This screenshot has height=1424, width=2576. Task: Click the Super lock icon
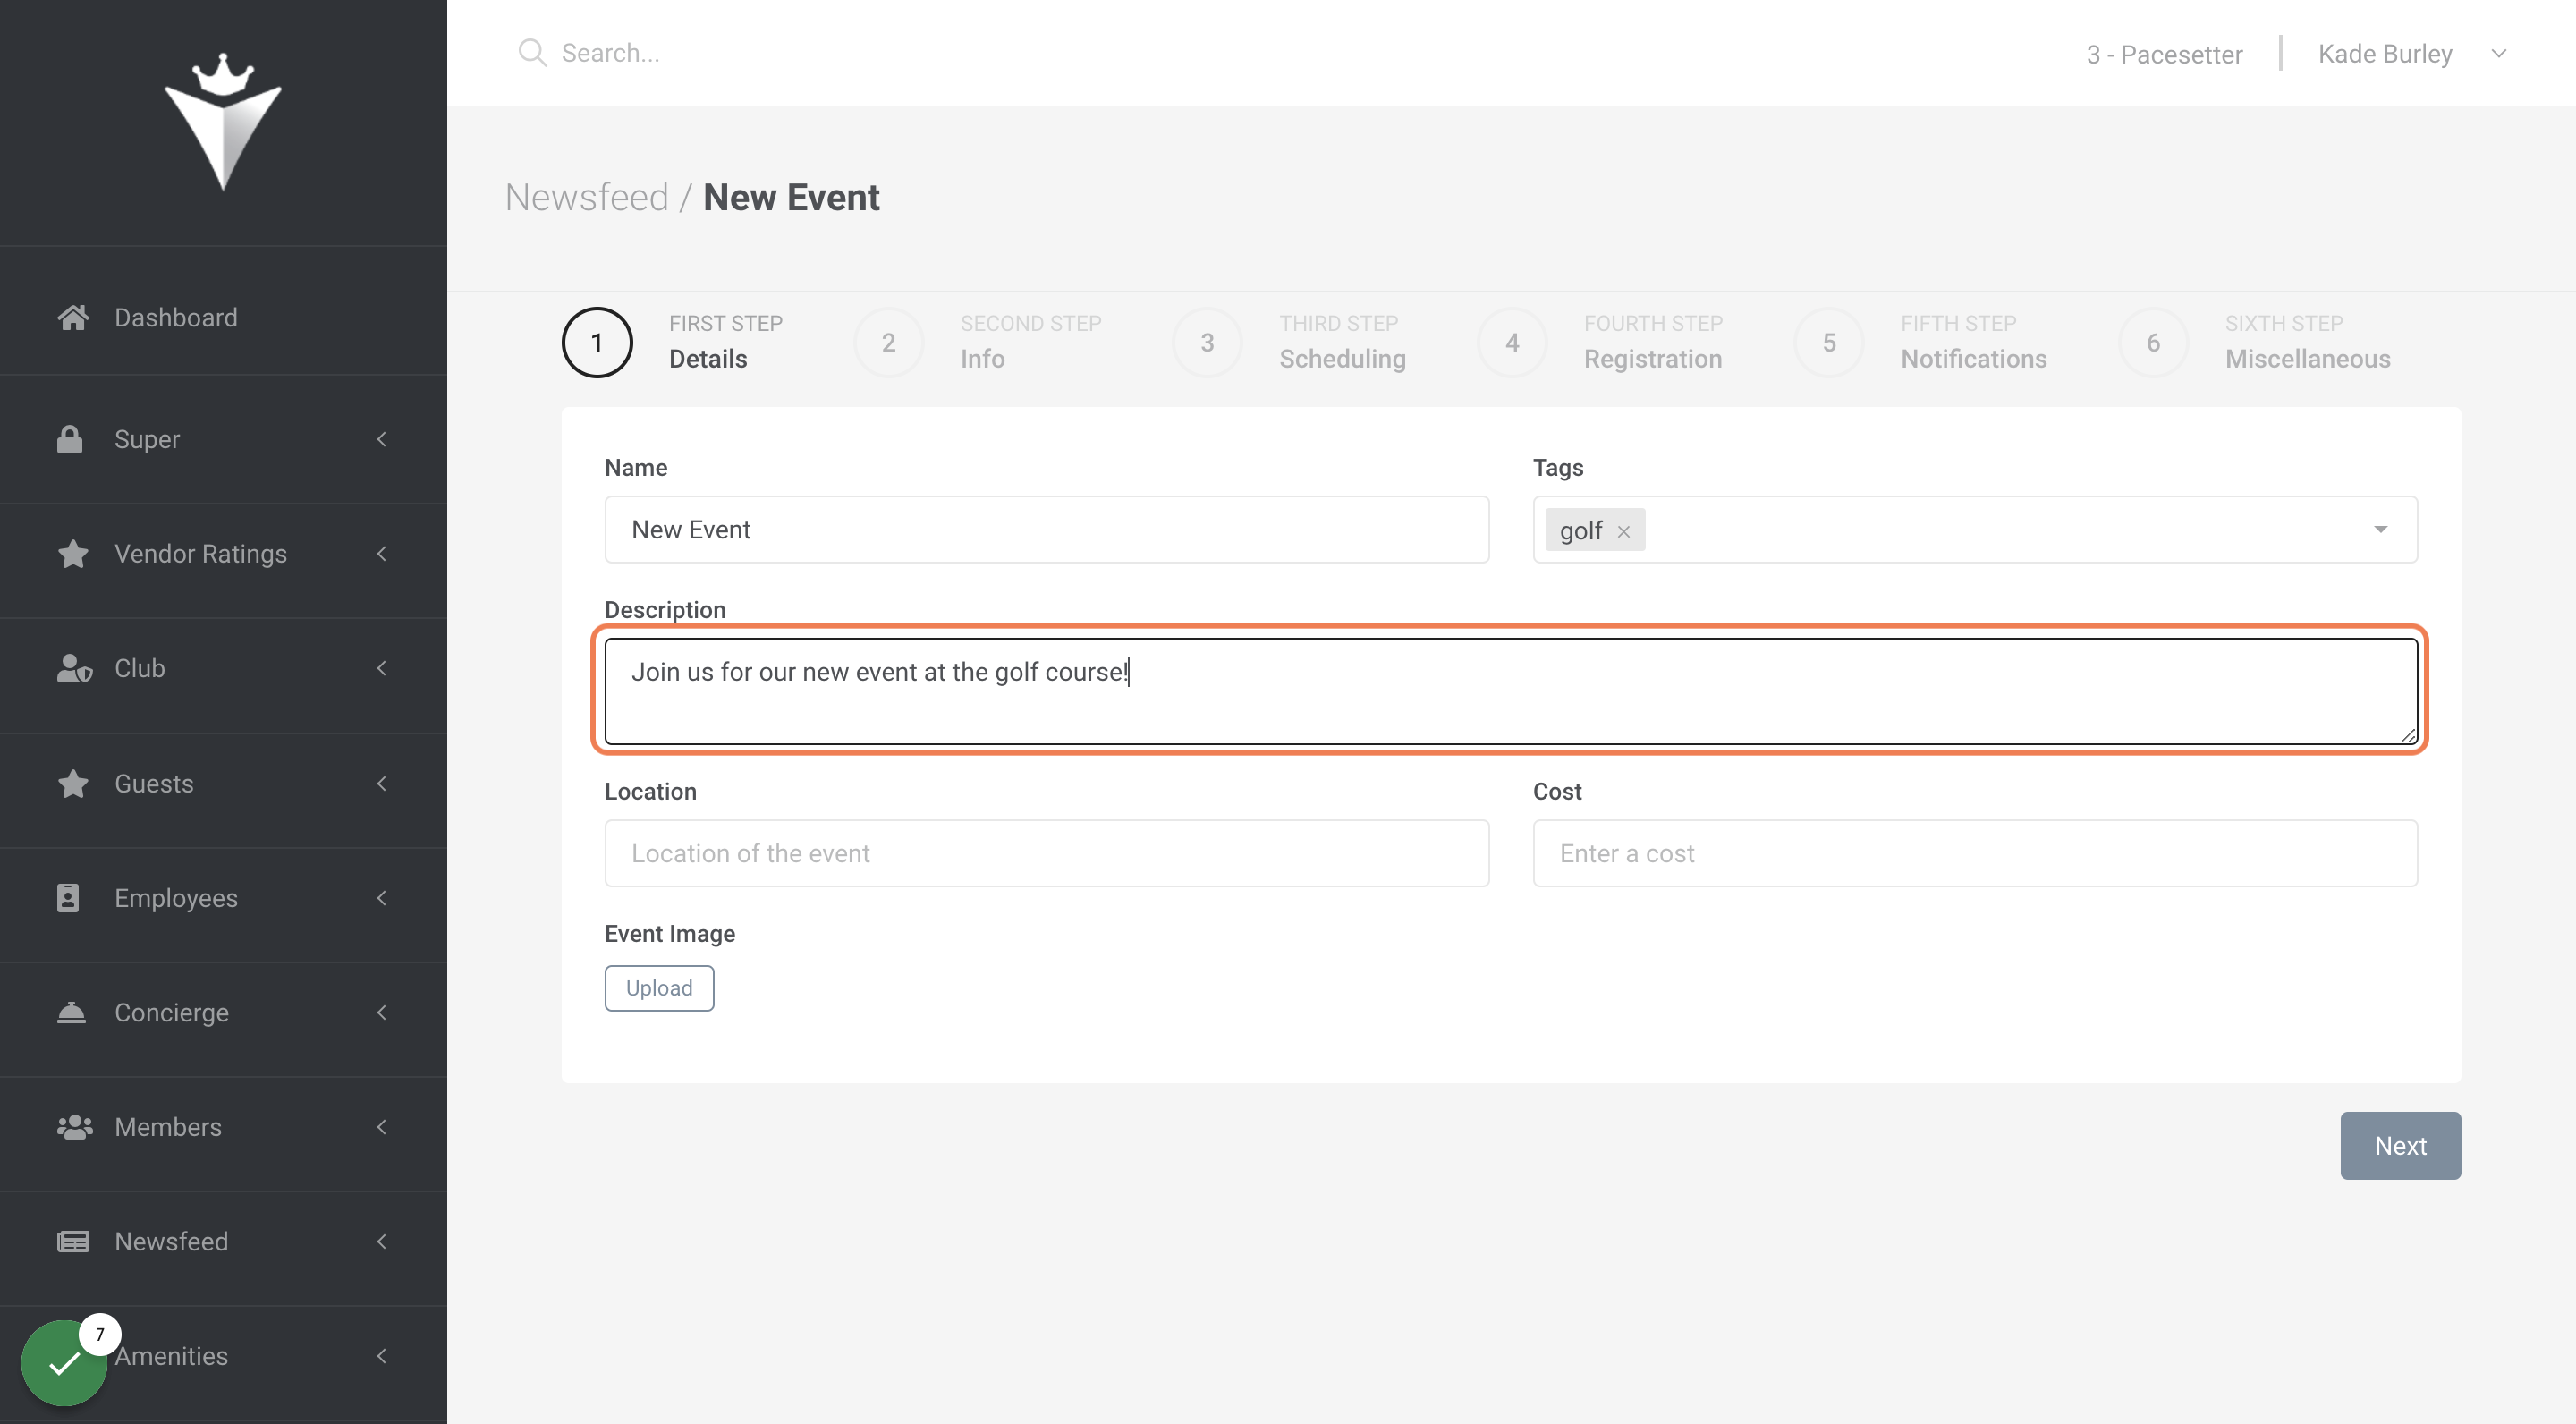pos(70,439)
